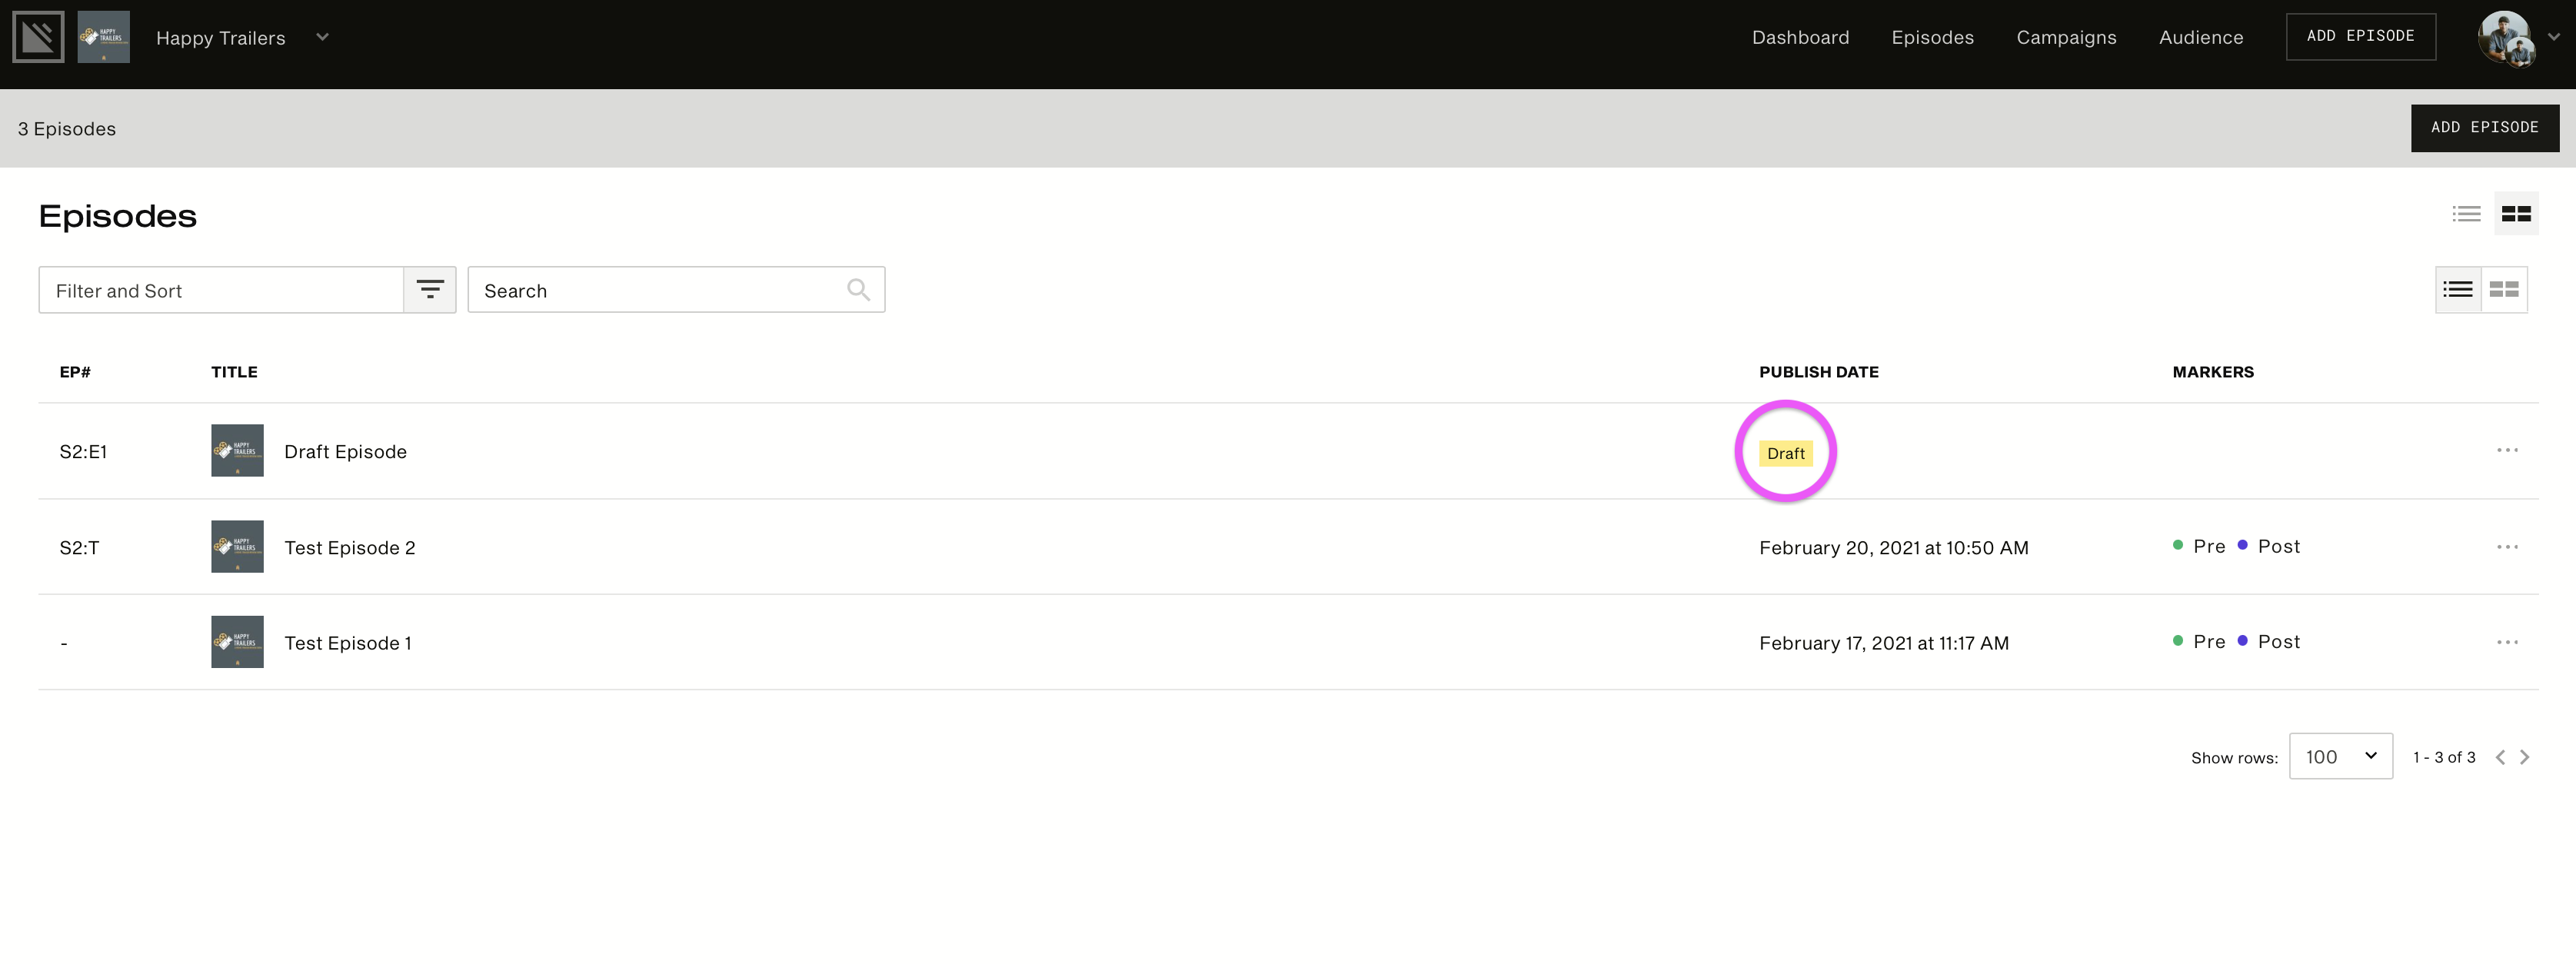Focus the Search input field
The height and width of the screenshot is (964, 2576).
(x=676, y=290)
